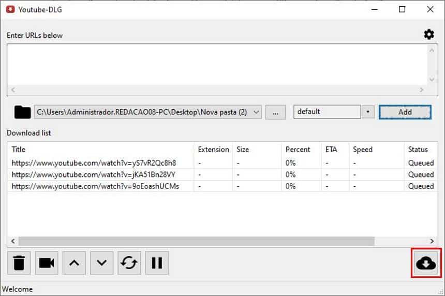
Task: Click the trash can delete button
Action: click(19, 263)
